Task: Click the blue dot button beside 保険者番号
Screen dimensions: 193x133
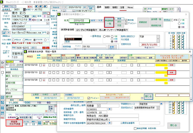Action: (x=110, y=109)
